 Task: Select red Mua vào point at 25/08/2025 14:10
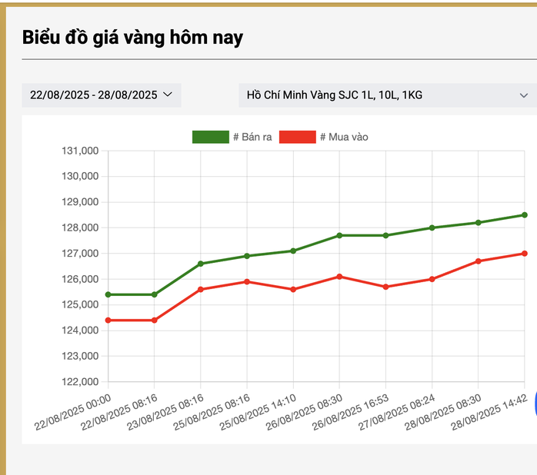pyautogui.click(x=293, y=289)
